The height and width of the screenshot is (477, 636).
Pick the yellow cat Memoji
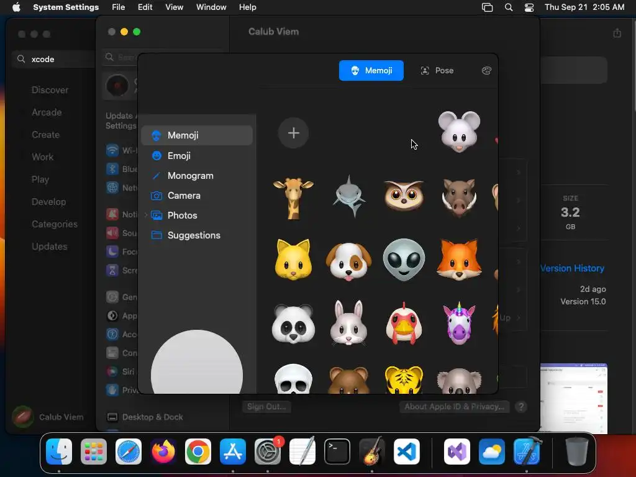point(293,260)
